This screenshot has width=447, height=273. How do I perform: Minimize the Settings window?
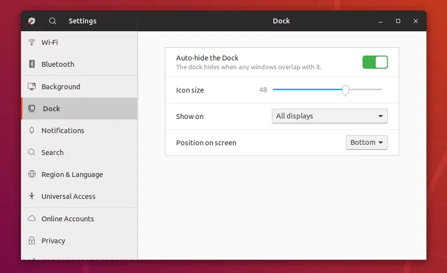[381, 21]
